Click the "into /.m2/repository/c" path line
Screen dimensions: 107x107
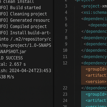25,39
